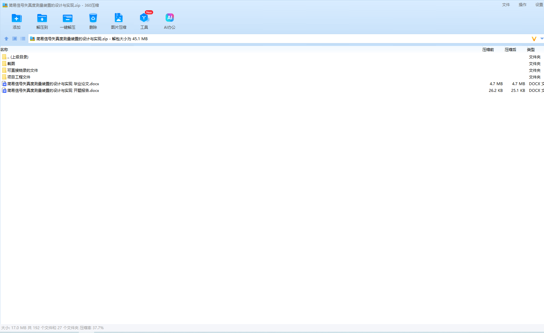Click the 4.7 MB 压缩前 size value
Screen dimensions: 544x333
coord(496,84)
